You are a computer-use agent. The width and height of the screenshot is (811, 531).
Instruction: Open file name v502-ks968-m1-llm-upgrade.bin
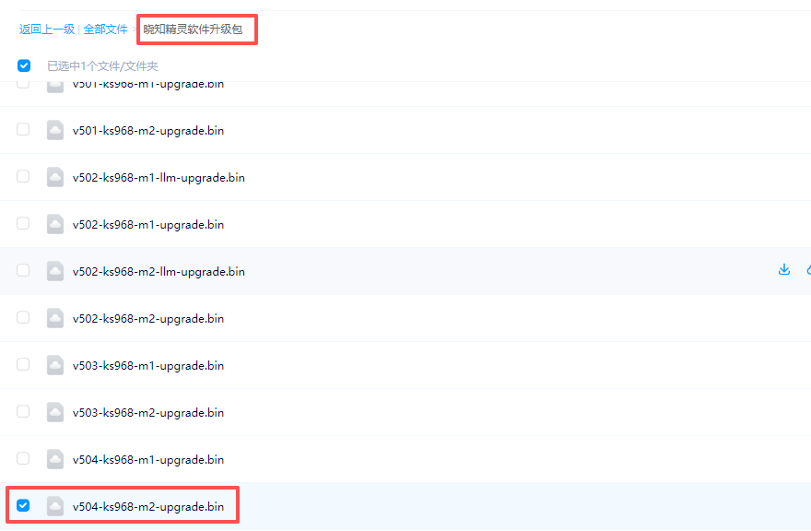(159, 178)
